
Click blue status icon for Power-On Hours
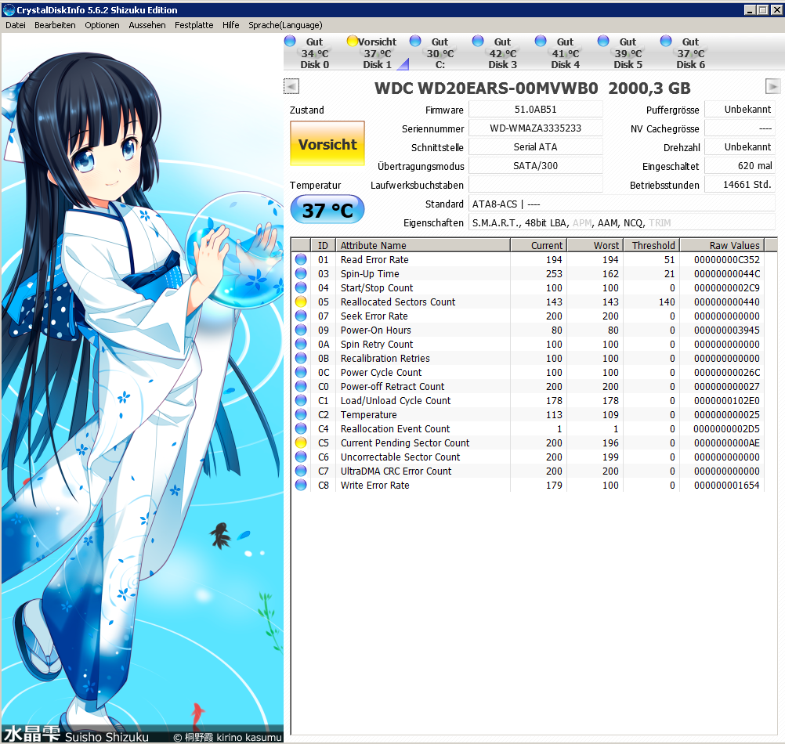point(300,330)
